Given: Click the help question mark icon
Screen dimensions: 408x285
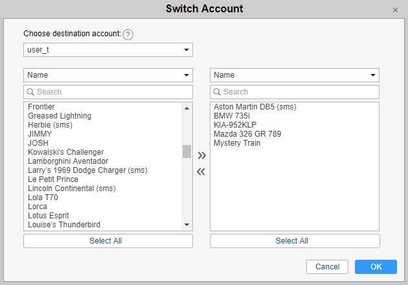Looking at the screenshot, I should [x=128, y=34].
